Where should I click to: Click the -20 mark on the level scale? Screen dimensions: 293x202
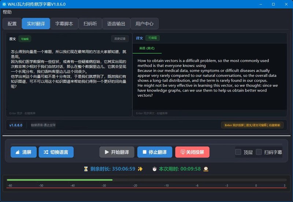(135, 186)
